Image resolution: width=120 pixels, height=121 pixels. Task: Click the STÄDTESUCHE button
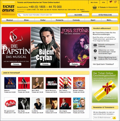point(105,15)
